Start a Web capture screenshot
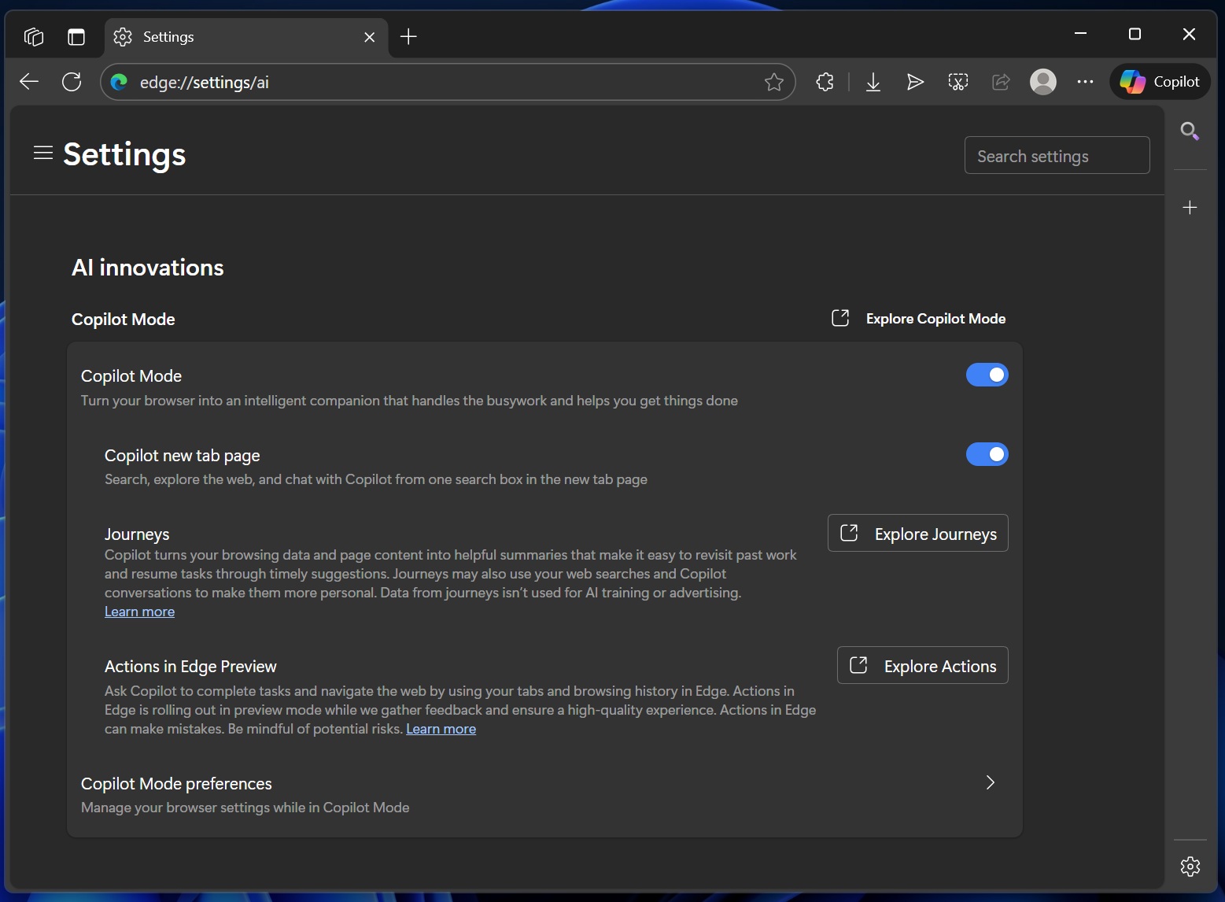 [x=958, y=81]
